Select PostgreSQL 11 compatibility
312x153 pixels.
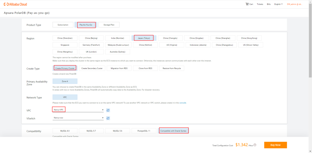click(144, 131)
